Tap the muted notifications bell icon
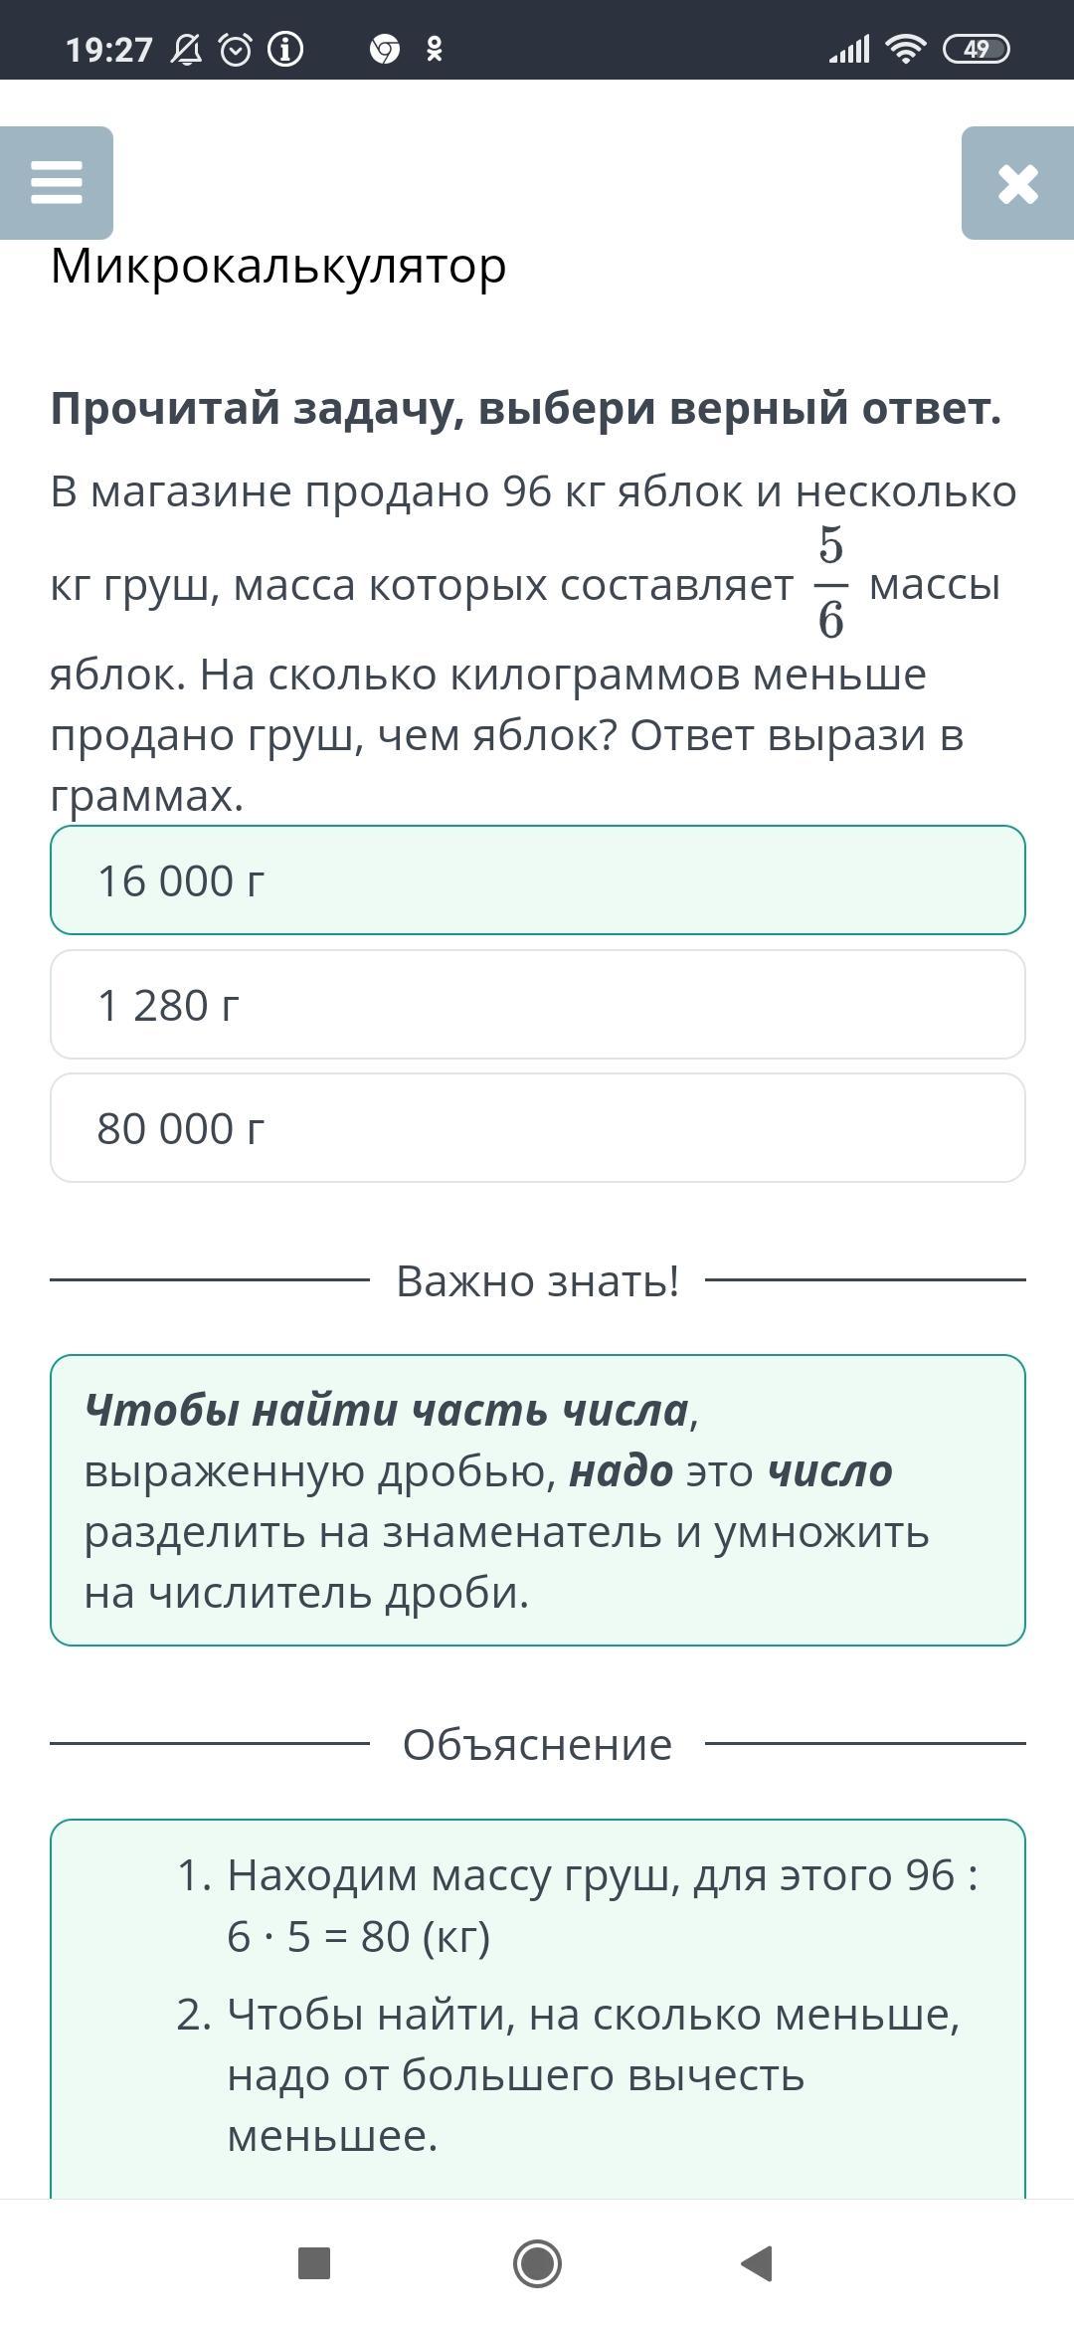The width and height of the screenshot is (1074, 2328). (x=186, y=49)
